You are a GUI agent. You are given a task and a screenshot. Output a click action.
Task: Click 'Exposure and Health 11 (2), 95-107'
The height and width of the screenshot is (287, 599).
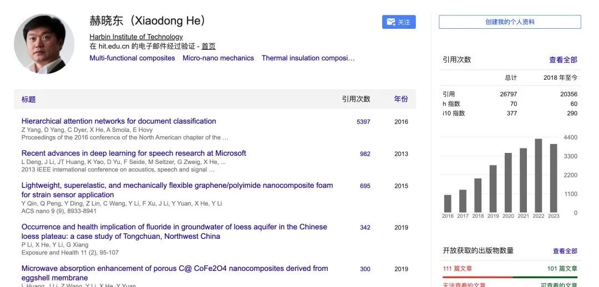pyautogui.click(x=70, y=253)
